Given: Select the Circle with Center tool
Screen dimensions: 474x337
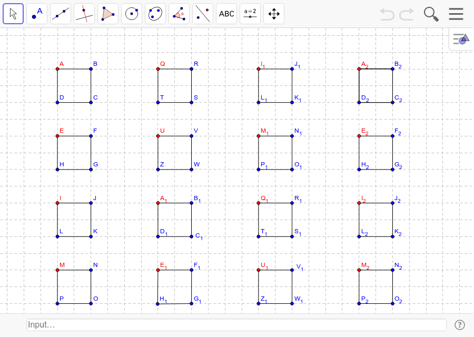Looking at the screenshot, I should [x=131, y=13].
